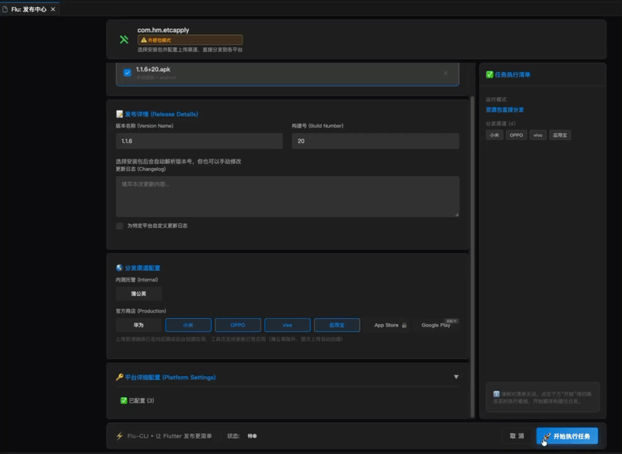Deselect the 应用宝 store channel
The height and width of the screenshot is (454, 622).
click(337, 325)
